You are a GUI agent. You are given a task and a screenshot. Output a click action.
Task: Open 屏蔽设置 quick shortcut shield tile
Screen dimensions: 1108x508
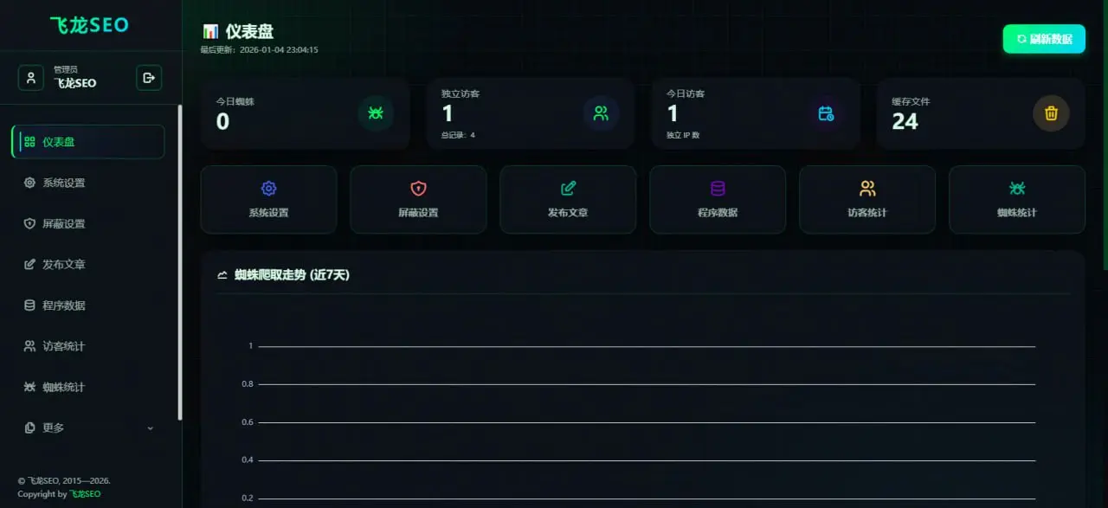coord(418,199)
